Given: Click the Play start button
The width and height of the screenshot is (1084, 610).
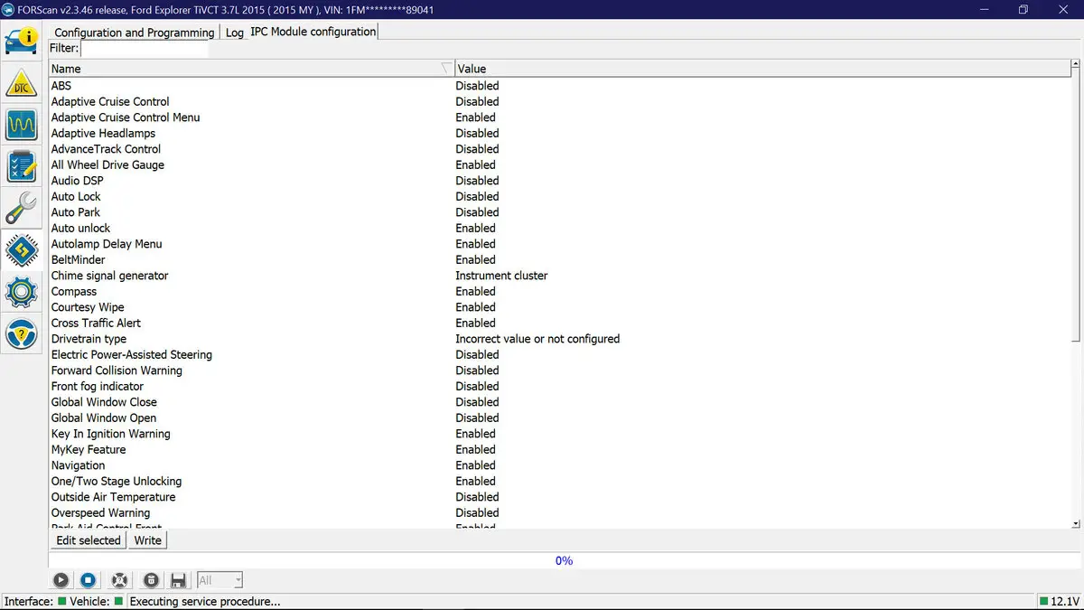Looking at the screenshot, I should pos(61,580).
